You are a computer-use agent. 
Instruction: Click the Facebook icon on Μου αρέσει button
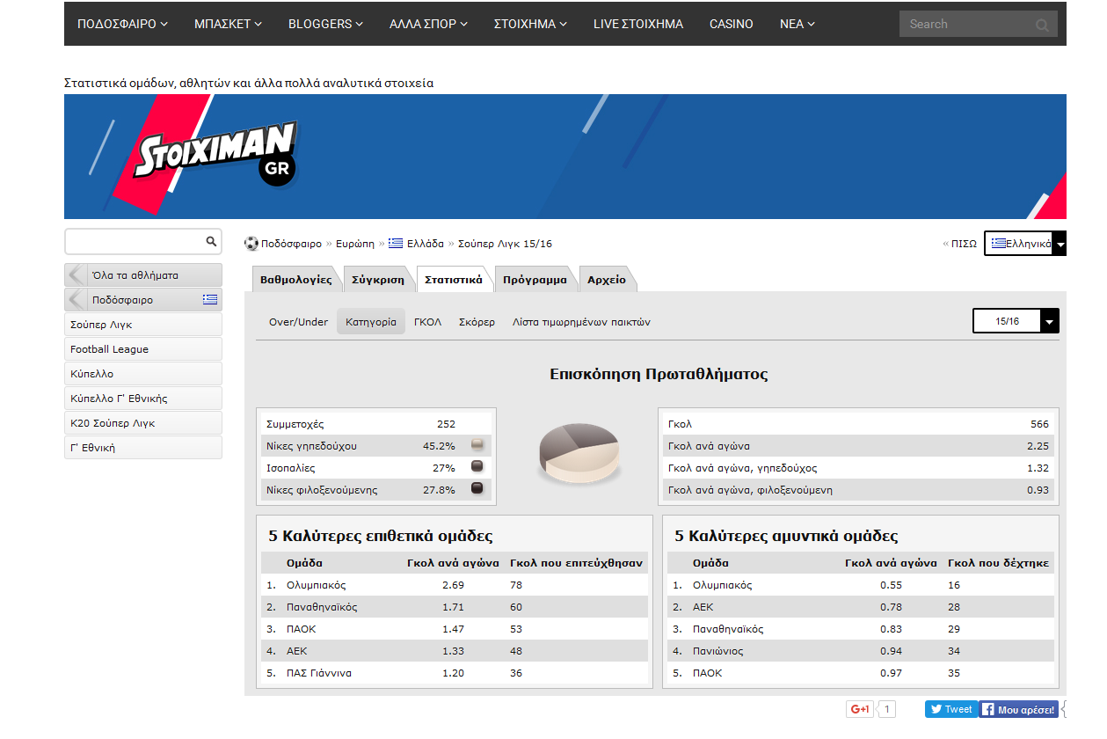click(x=989, y=708)
